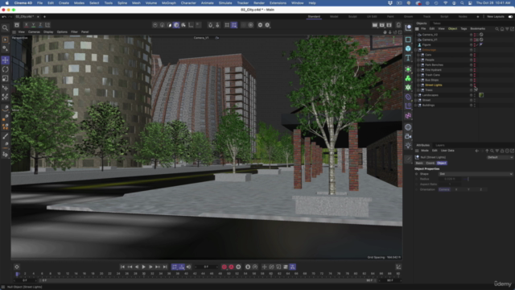This screenshot has height=290, width=515.
Task: Click the Cube primitive icon in palette
Action: 408,48
